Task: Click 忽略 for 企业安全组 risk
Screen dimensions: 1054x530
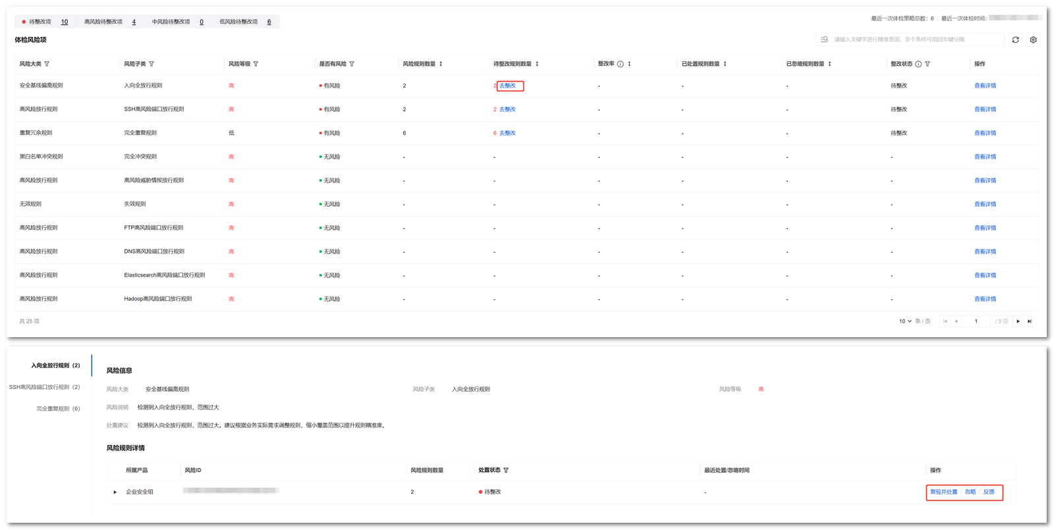Action: point(970,492)
